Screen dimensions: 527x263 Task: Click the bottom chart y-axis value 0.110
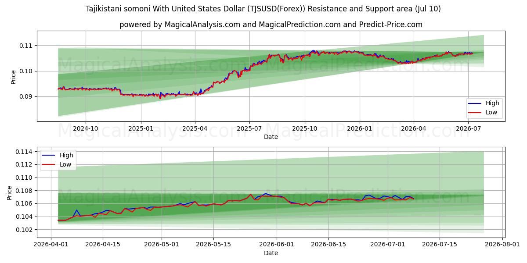pos(24,178)
